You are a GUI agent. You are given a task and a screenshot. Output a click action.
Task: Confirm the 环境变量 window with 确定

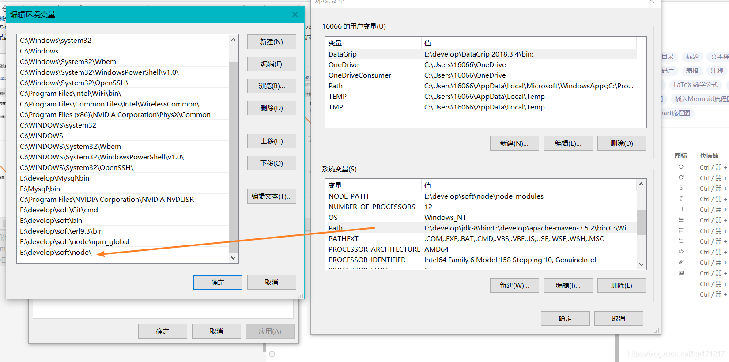tap(565, 319)
